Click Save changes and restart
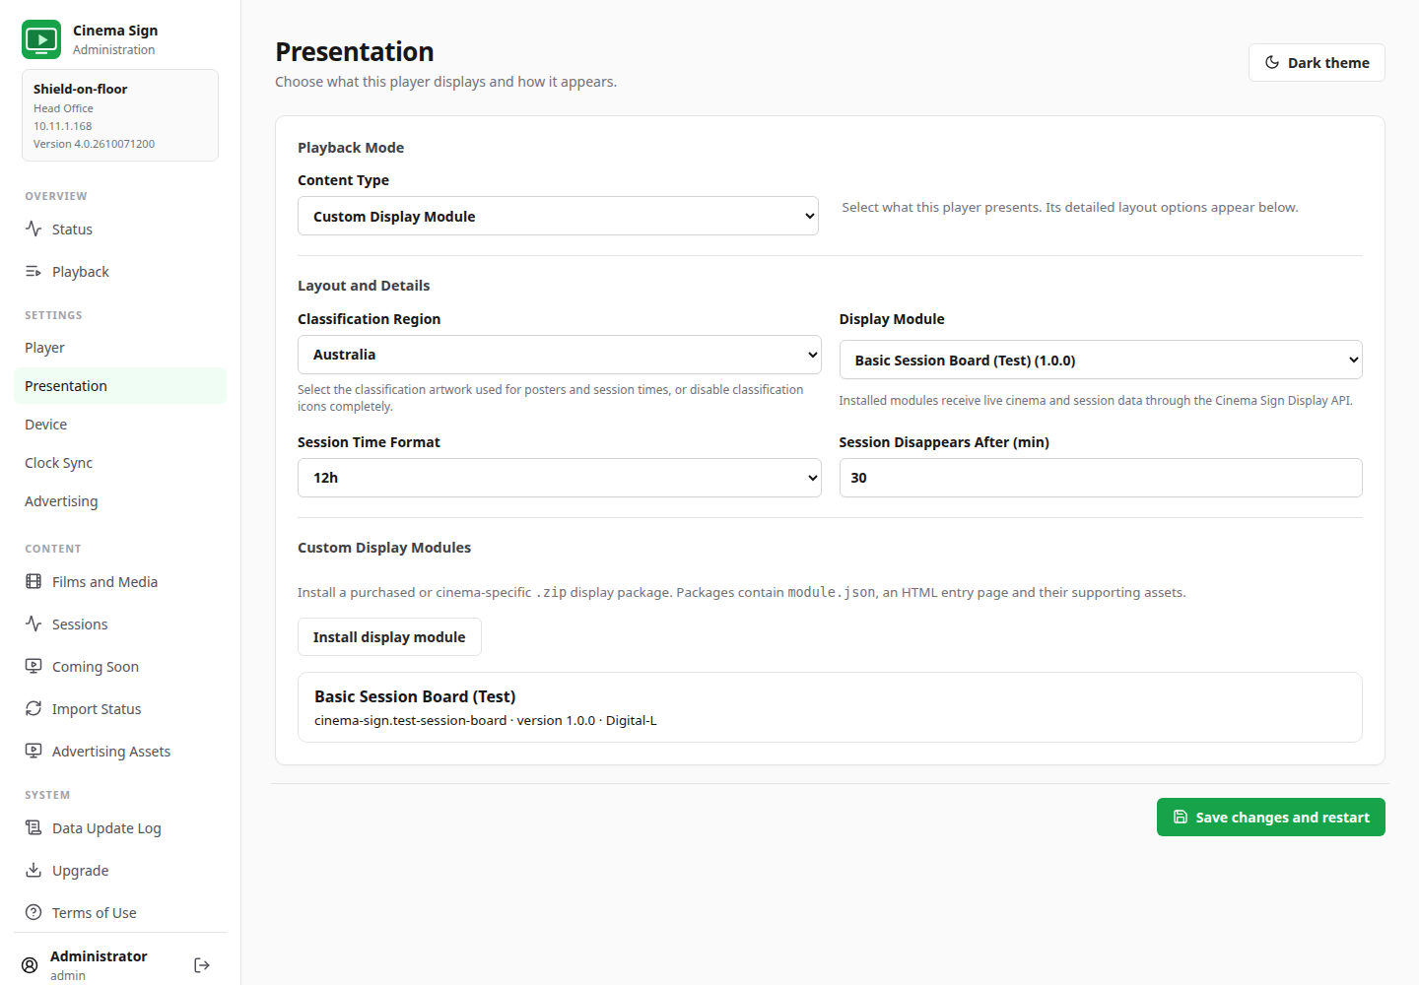The image size is (1419, 985). click(1270, 817)
